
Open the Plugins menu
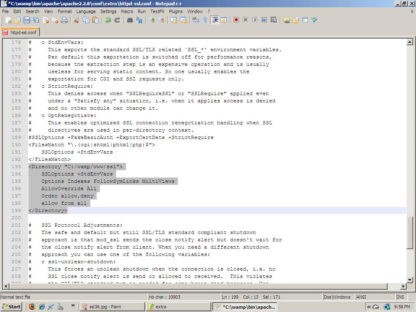pos(175,11)
